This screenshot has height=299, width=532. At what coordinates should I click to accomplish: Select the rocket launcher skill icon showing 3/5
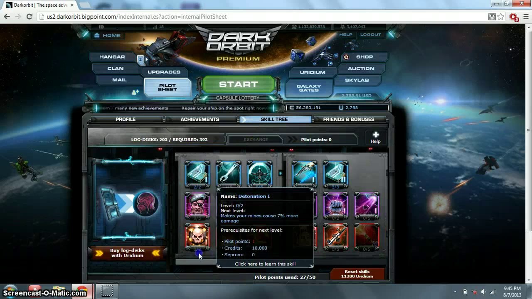335,237
